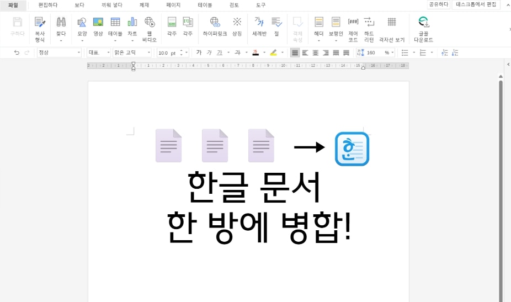Image resolution: width=511 pixels, height=302 pixels.
Task: Click the yellow highlight color swatch
Action: click(274, 52)
